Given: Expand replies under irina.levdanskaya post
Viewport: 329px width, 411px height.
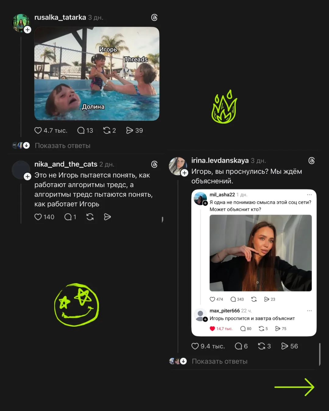Looking at the screenshot, I should click(x=219, y=361).
